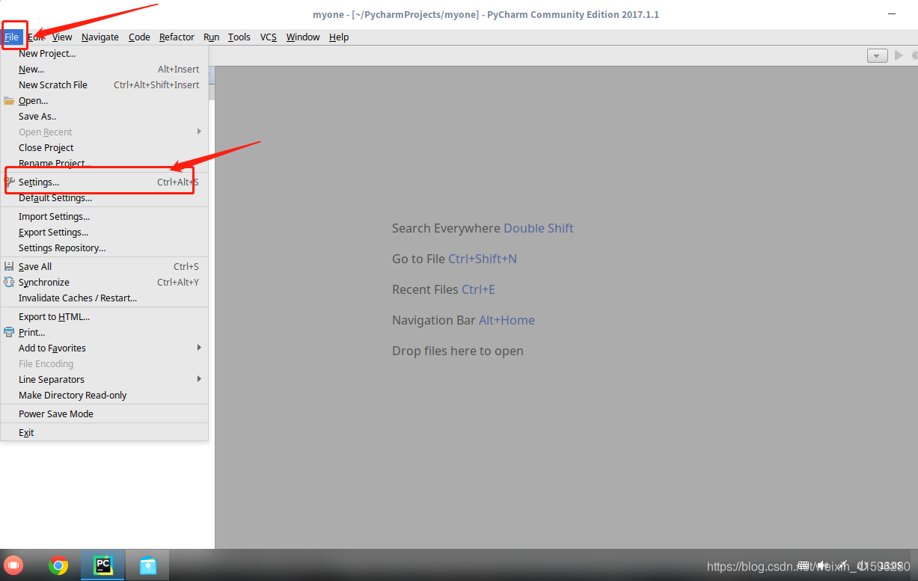This screenshot has height=581, width=918.
Task: Open the View menu
Action: [62, 37]
